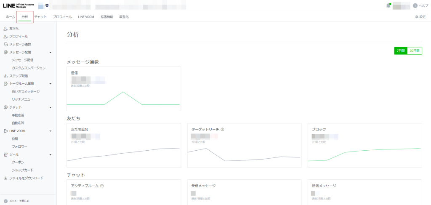
Task: Open the 友だち追加 chart card
Action: (124, 145)
